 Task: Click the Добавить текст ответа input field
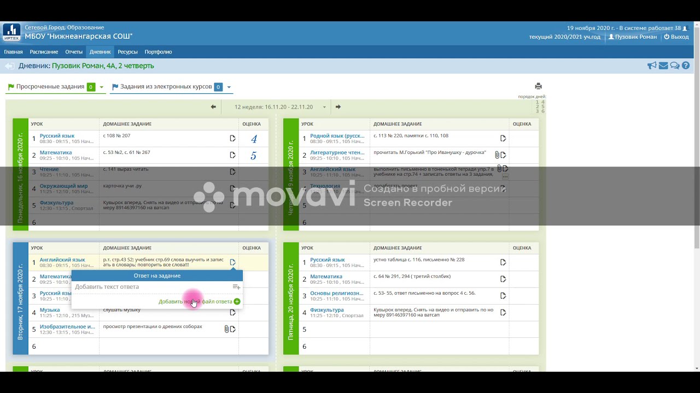152,287
